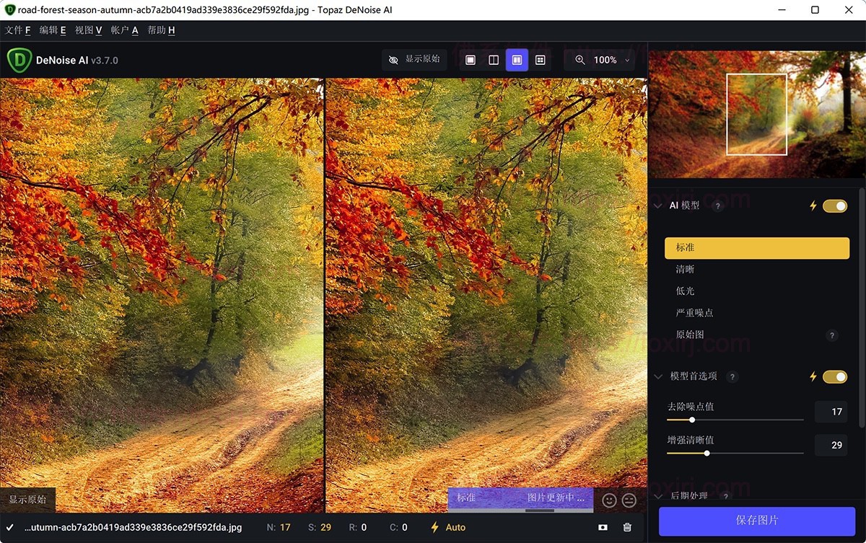
Task: Rate the result with the unhappy face
Action: [629, 500]
